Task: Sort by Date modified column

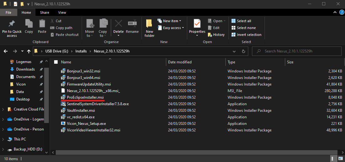Action: pos(196,62)
